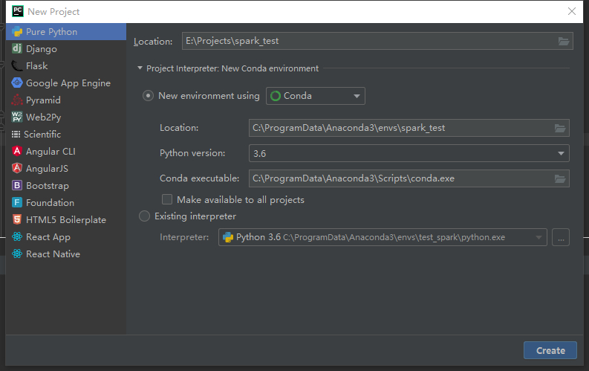
Task: Browse for Conda executable folder icon
Action: [x=560, y=178]
